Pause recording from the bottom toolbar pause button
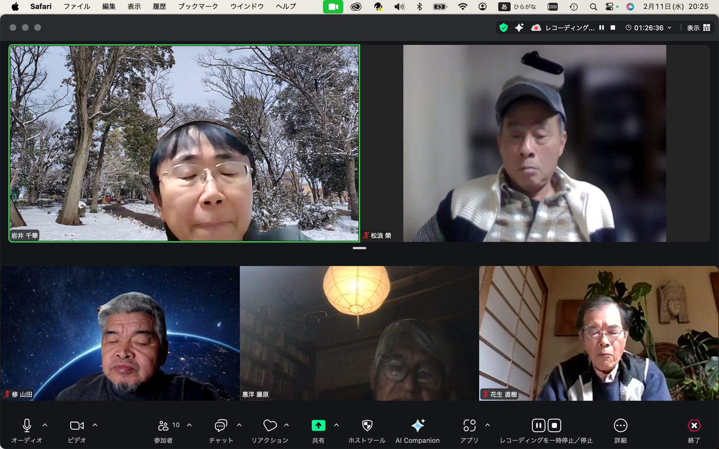Screen dimensions: 719x449 click(538, 425)
